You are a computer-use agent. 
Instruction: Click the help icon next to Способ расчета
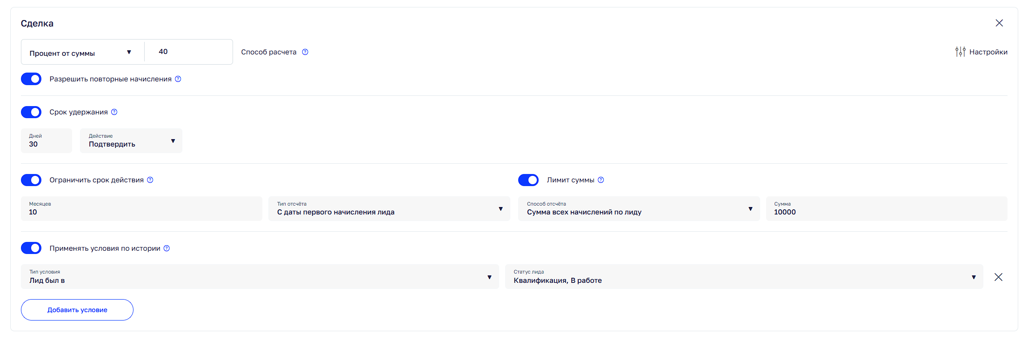[x=305, y=52]
